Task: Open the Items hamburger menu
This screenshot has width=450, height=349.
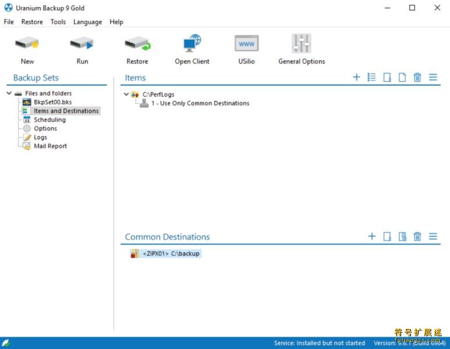Action: click(433, 77)
